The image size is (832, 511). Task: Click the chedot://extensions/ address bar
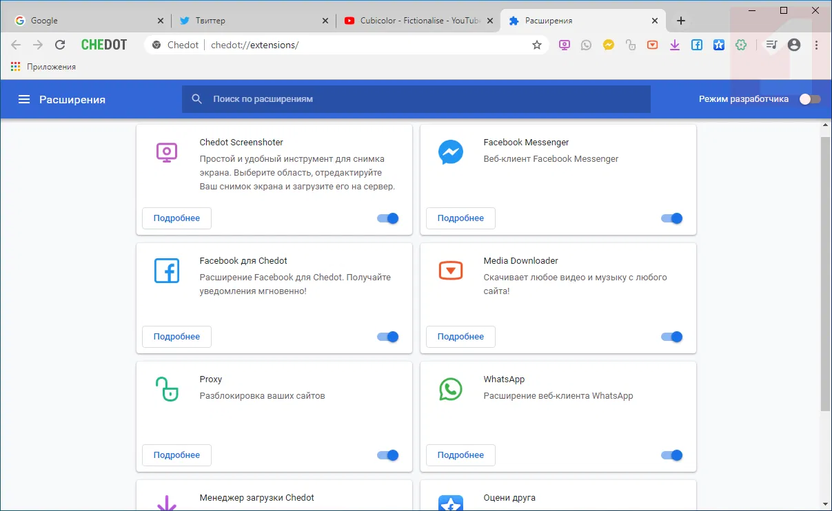[x=347, y=45]
